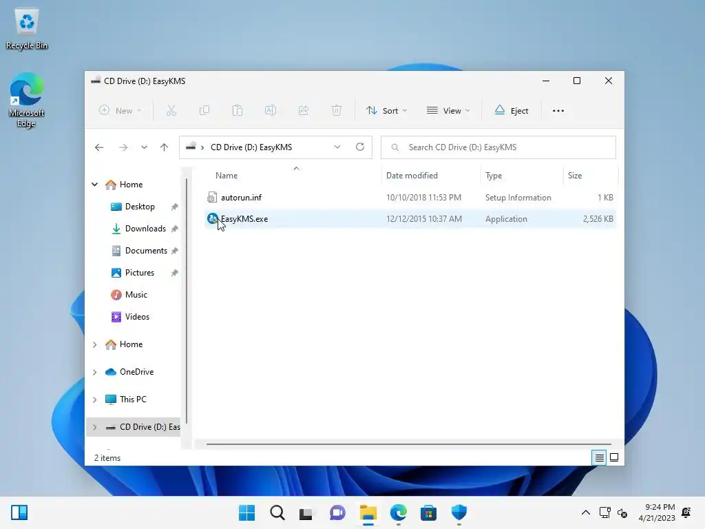Open Recycle Bin desktop icon
This screenshot has height=529, width=705.
pyautogui.click(x=27, y=30)
